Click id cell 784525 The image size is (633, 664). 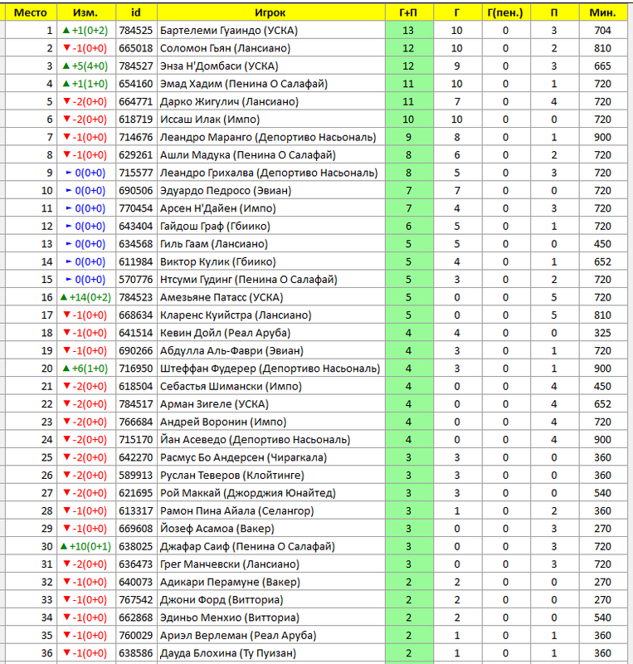coord(135,31)
